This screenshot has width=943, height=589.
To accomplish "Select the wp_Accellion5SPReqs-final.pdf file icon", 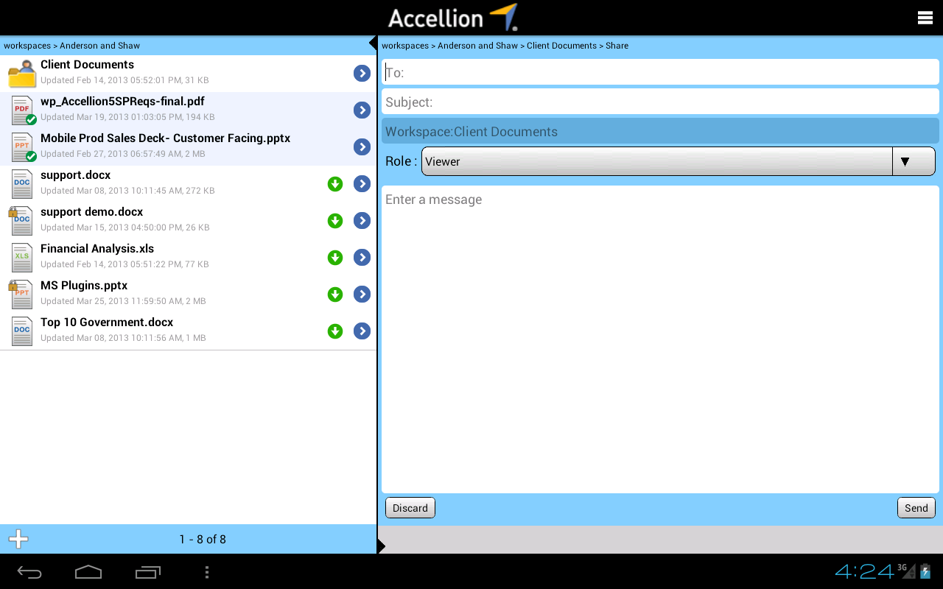I will tap(23, 110).
